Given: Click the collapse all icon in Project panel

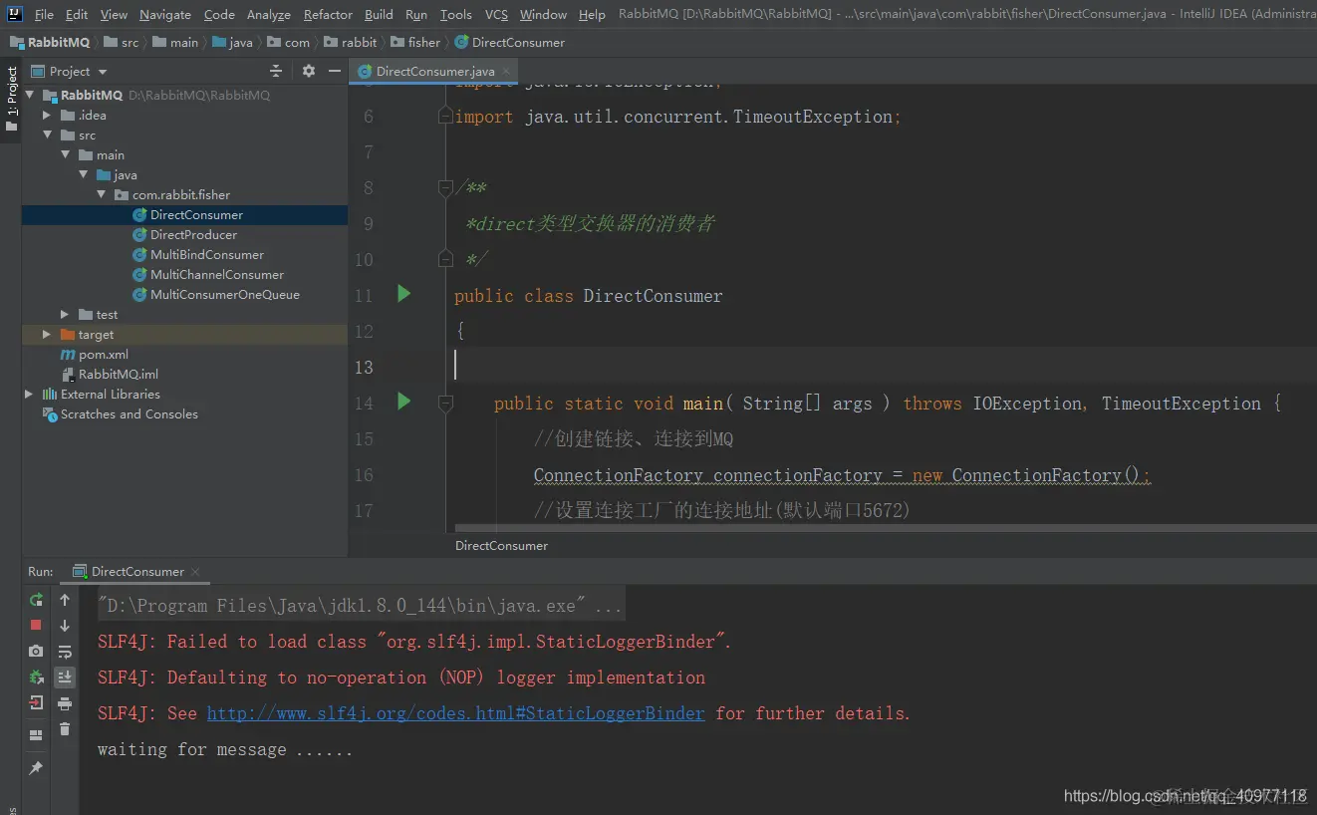Looking at the screenshot, I should pyautogui.click(x=276, y=71).
